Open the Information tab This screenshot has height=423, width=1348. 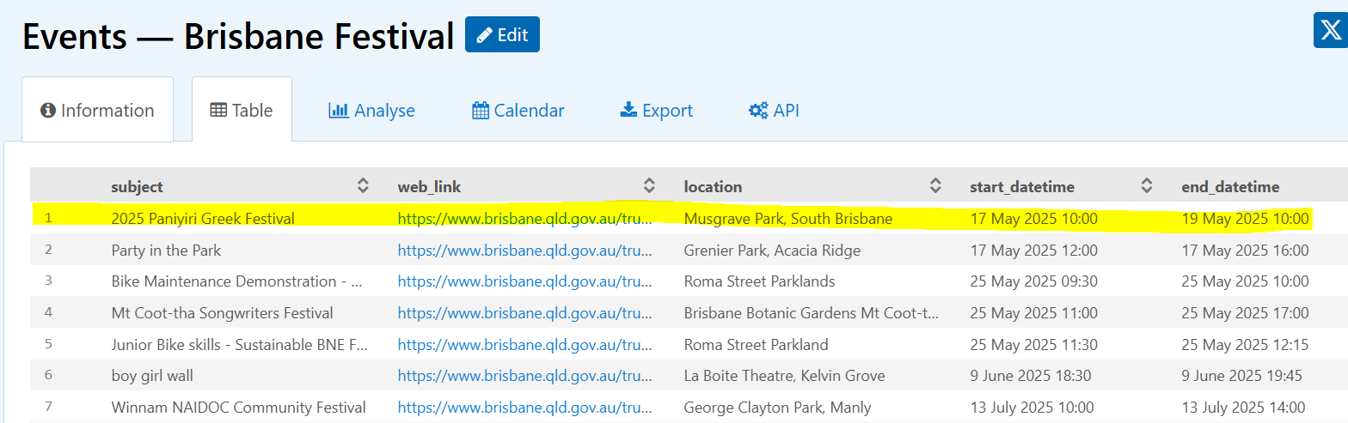(x=97, y=110)
